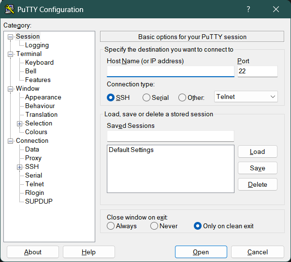Click the Help button
The width and height of the screenshot is (291, 262).
89,252
